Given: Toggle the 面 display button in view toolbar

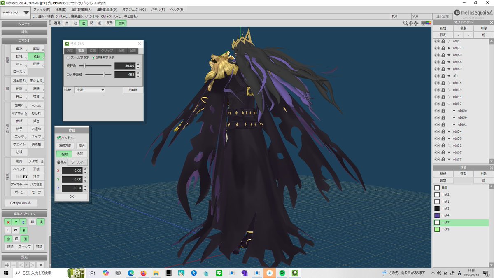Looking at the screenshot, I should pos(84,23).
